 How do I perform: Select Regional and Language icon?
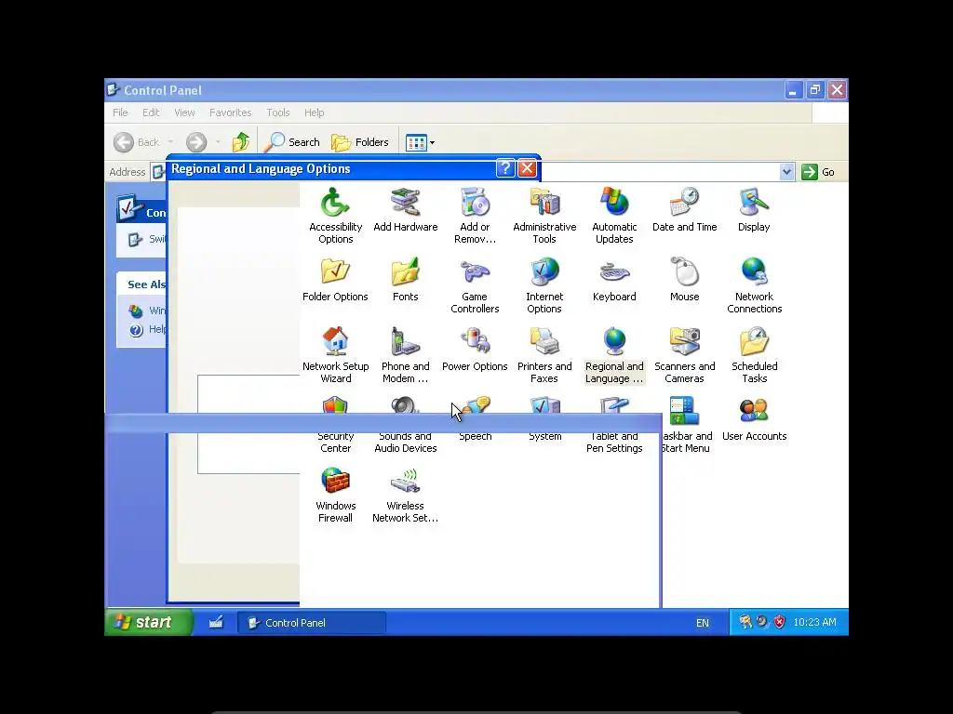(x=614, y=354)
